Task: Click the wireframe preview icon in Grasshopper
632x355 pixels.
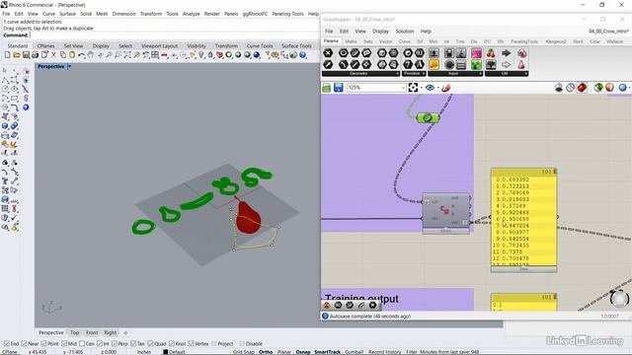Action: coord(570,88)
